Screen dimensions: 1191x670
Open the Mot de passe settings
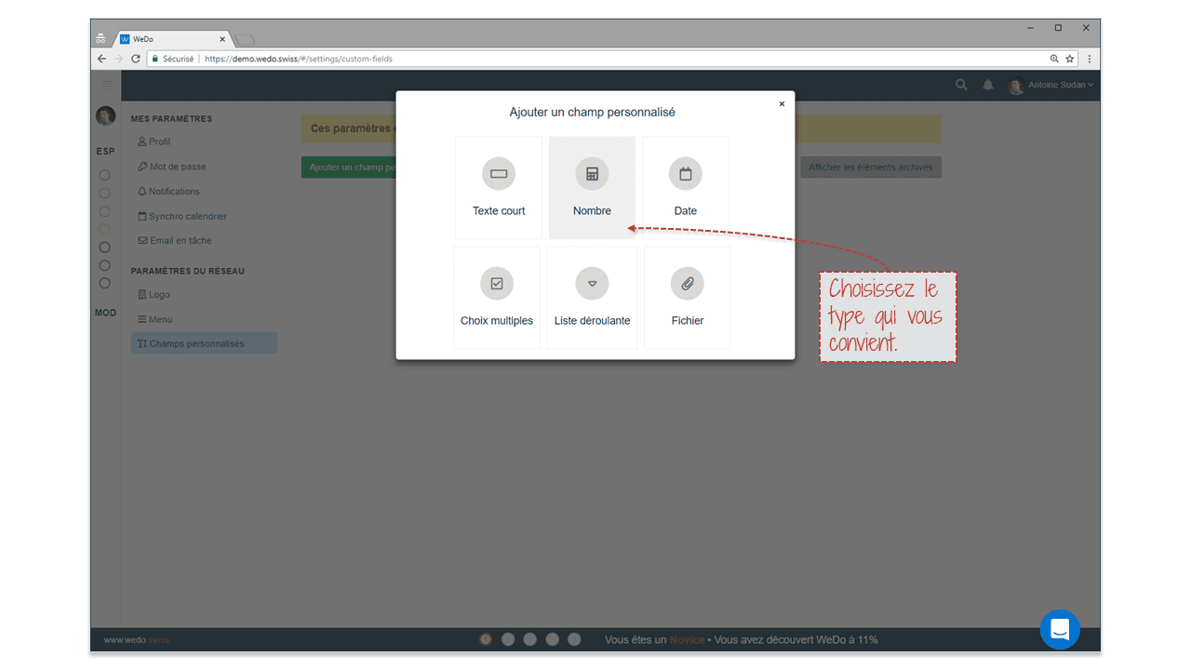tap(172, 167)
